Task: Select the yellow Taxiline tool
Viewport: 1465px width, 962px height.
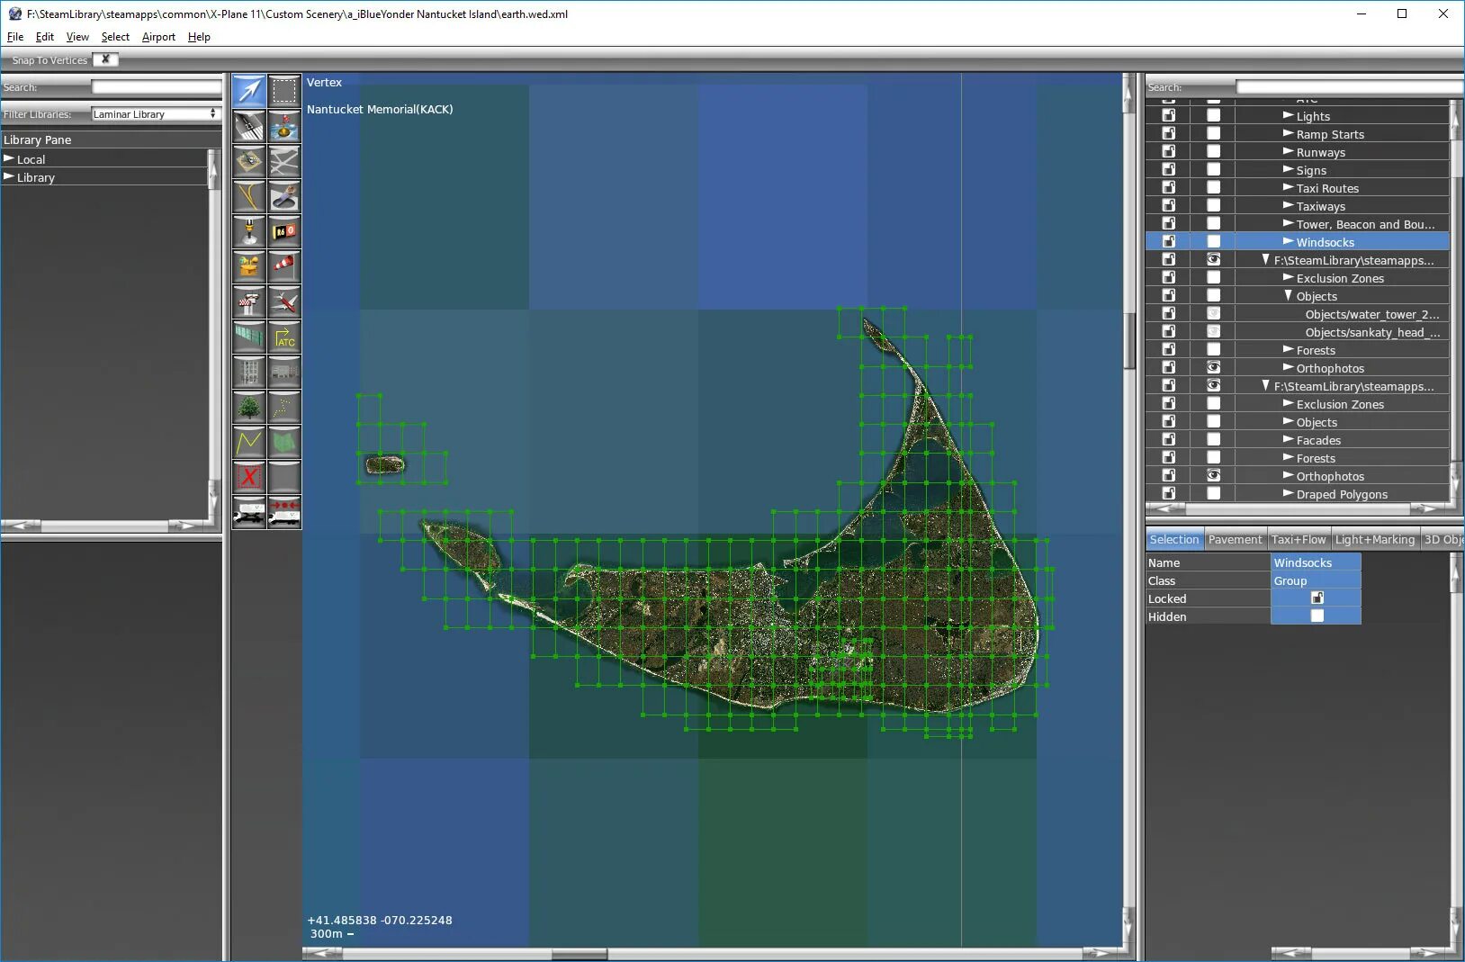Action: coord(249,196)
